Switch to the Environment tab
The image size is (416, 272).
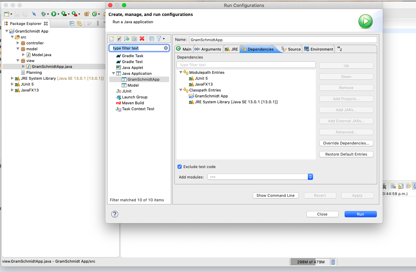click(x=319, y=49)
